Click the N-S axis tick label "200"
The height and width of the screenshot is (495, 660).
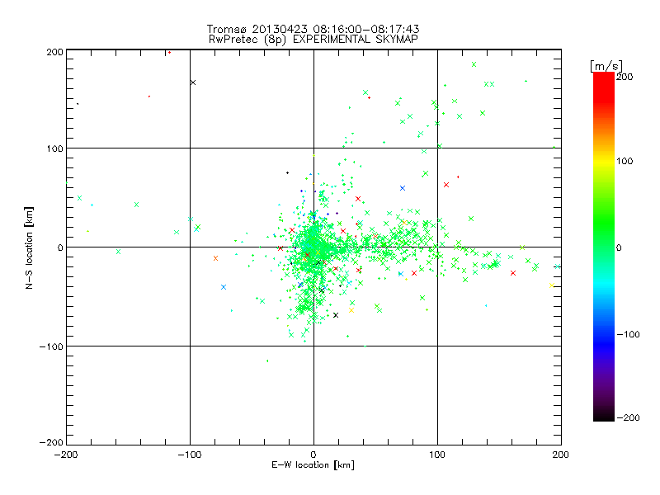pos(54,52)
